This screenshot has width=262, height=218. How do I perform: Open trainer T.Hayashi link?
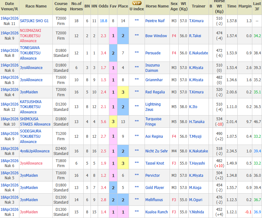click(197, 163)
